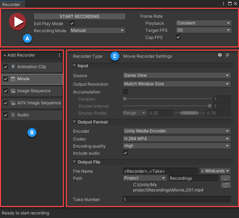This screenshot has height=218, width=239.
Task: Enable the Accumulation checkbox
Action: [x=125, y=92]
